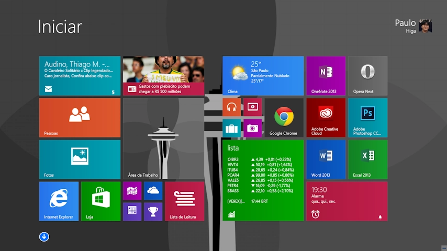The width and height of the screenshot is (447, 251).
Task: Launch Internet Explorer
Action: coord(59,201)
